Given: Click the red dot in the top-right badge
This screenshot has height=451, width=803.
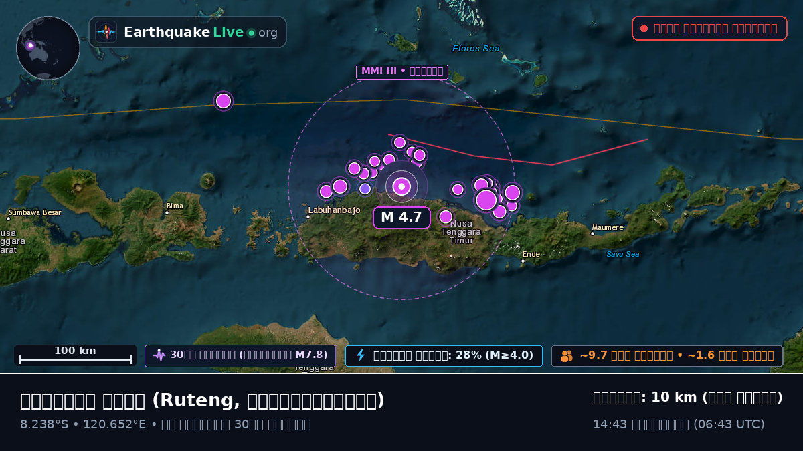Looking at the screenshot, I should pos(644,28).
